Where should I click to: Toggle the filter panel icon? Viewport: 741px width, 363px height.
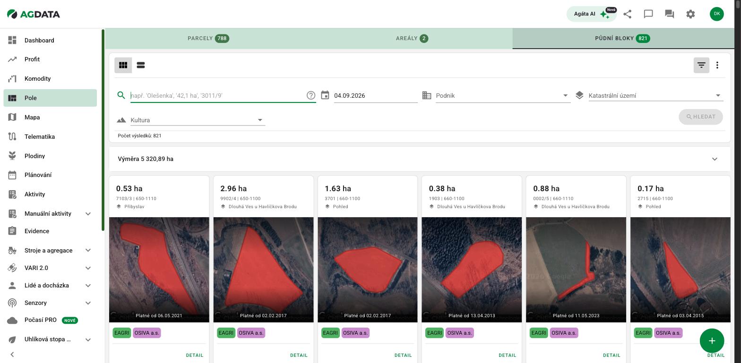click(701, 65)
